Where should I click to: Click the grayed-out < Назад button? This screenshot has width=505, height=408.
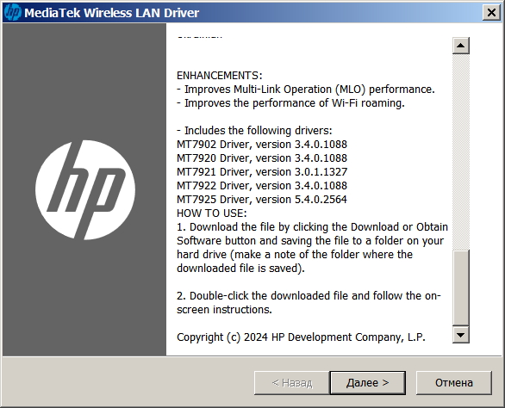point(292,382)
